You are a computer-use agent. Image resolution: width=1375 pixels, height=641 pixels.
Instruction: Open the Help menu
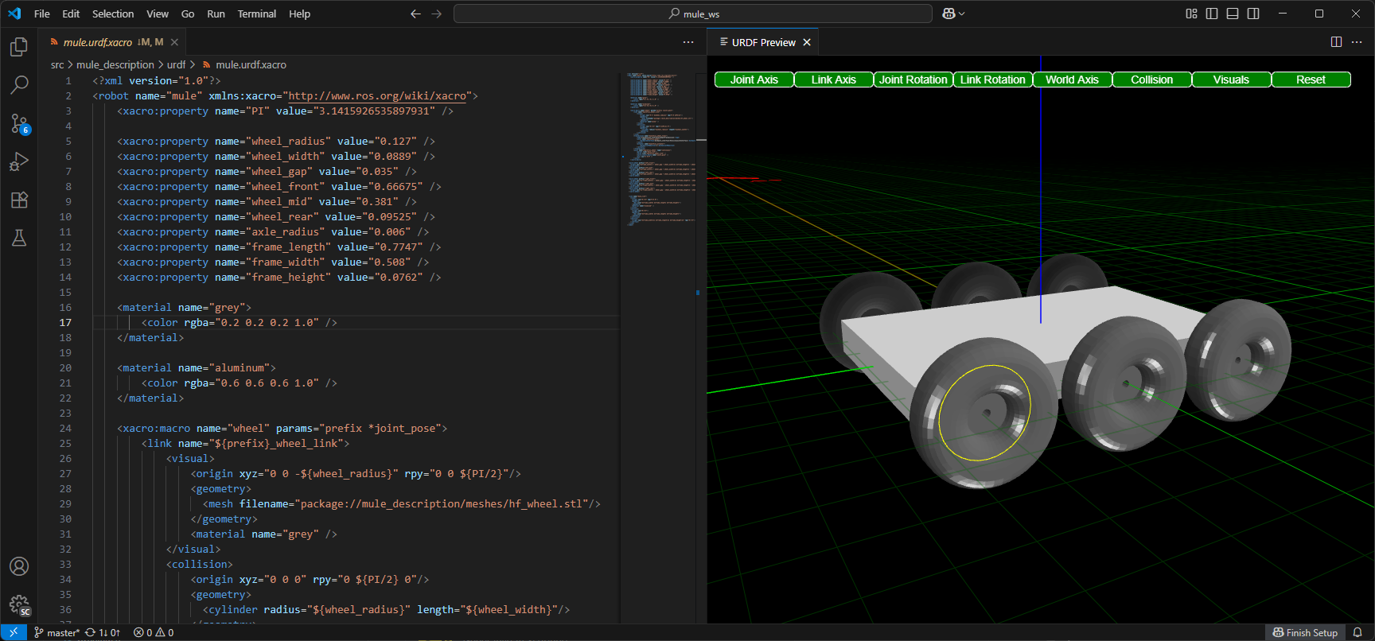[x=300, y=14]
